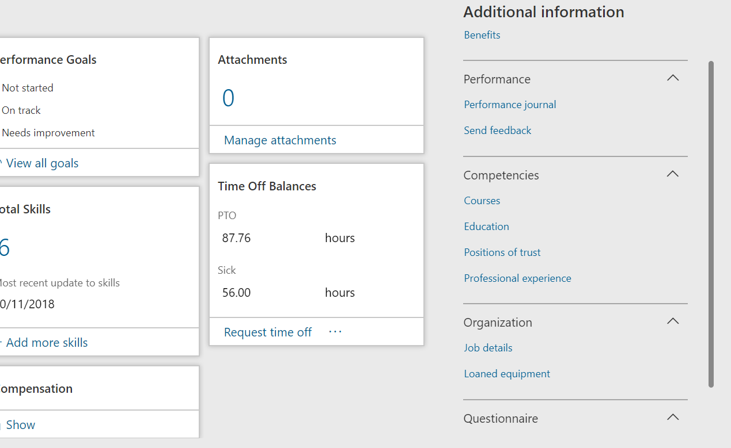Screen dimensions: 731x448
Task: Open Positions of trust
Action: pyautogui.click(x=502, y=252)
